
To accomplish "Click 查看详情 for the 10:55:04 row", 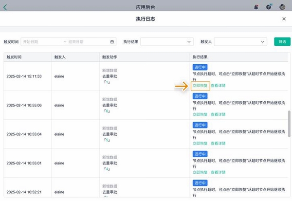I will point(218,144).
